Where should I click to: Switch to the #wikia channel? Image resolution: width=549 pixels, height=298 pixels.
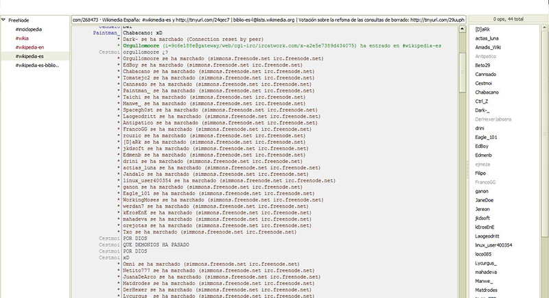22,39
